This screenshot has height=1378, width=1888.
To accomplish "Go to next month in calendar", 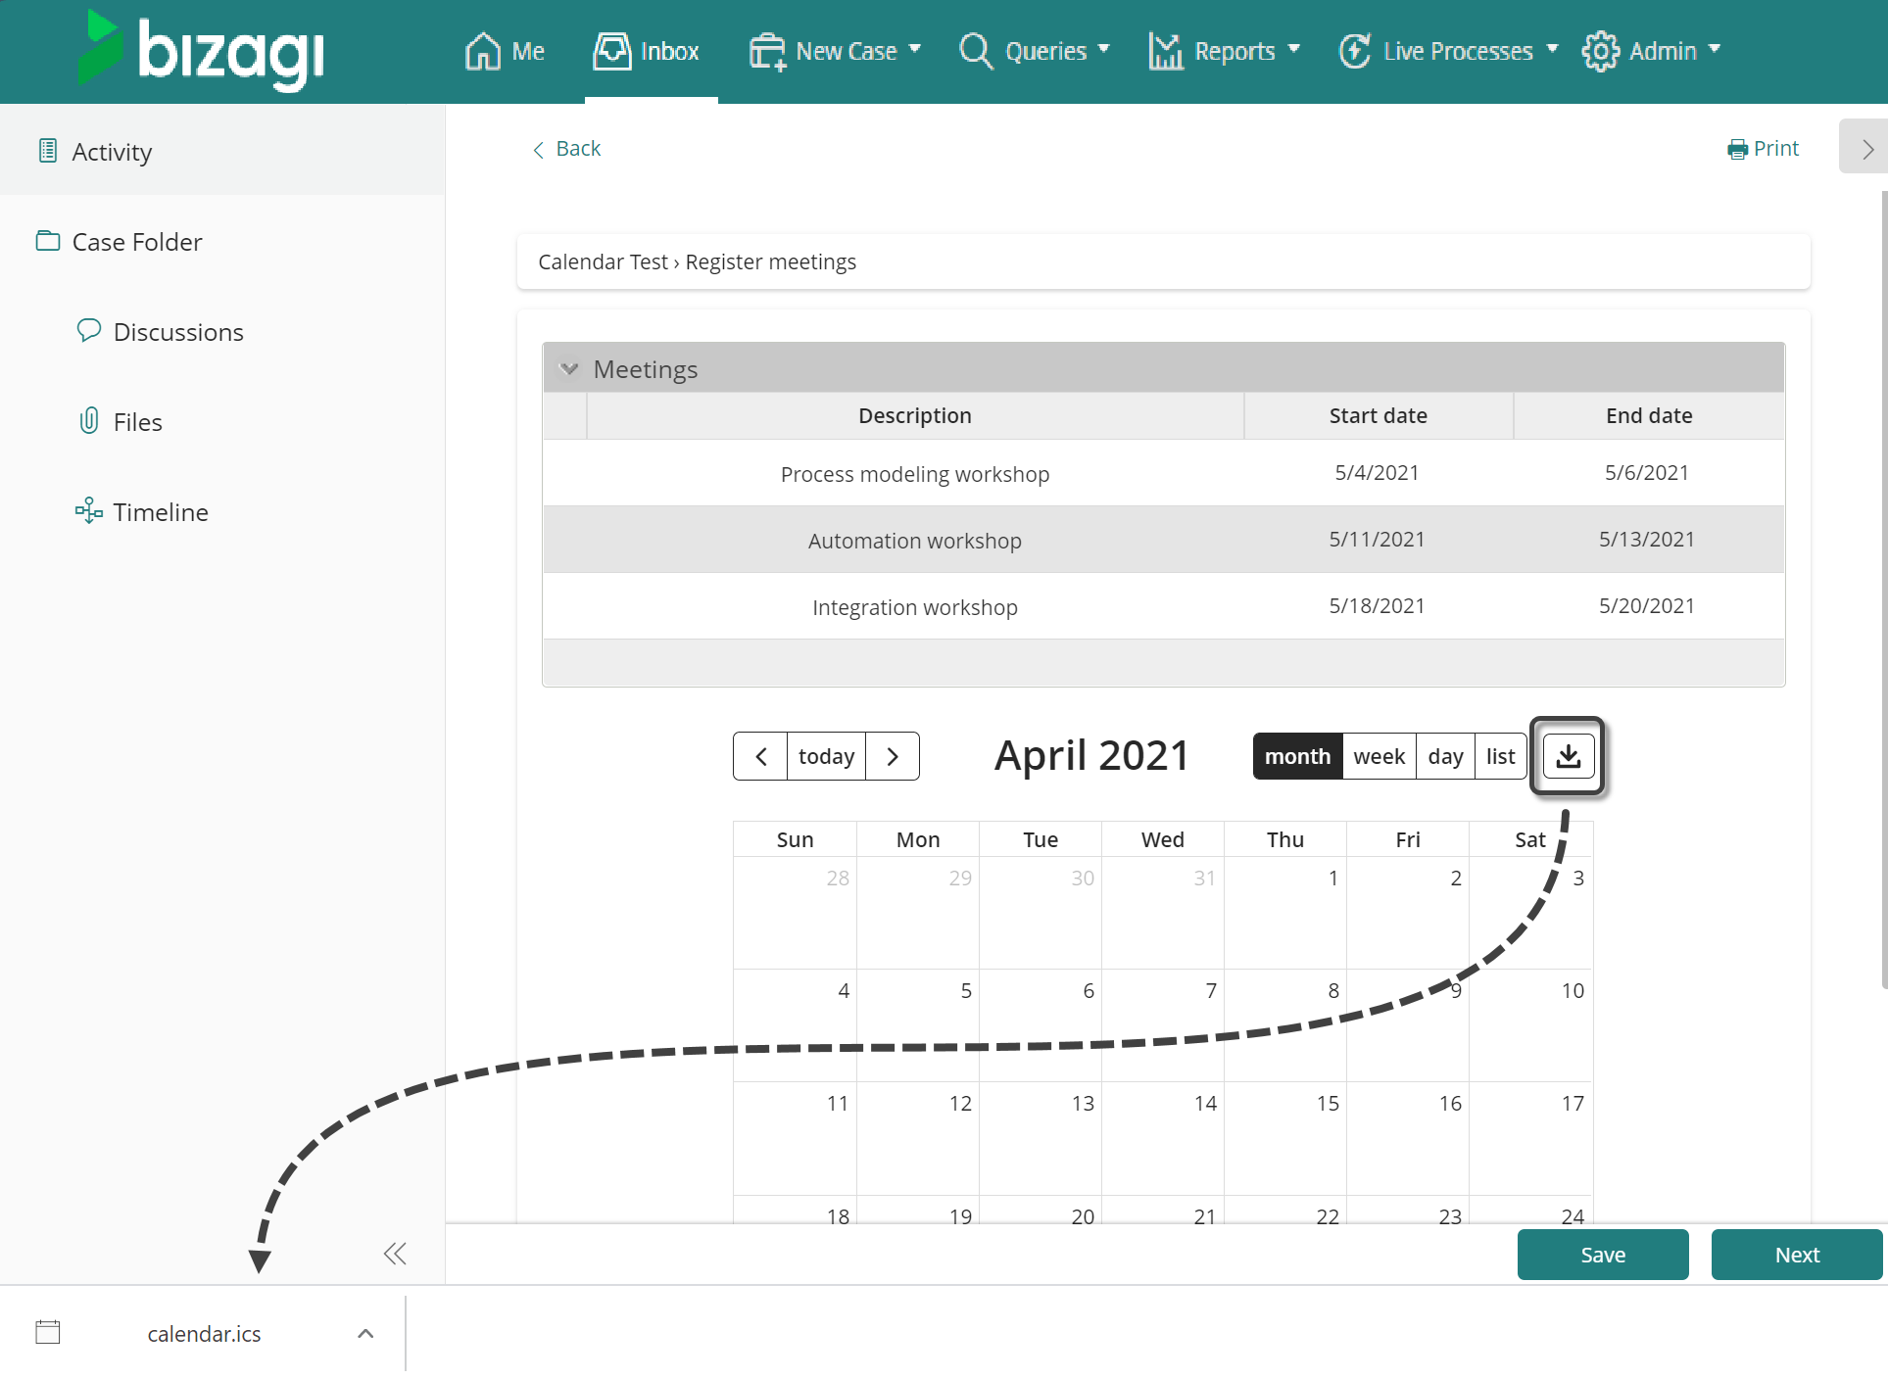I will click(892, 756).
